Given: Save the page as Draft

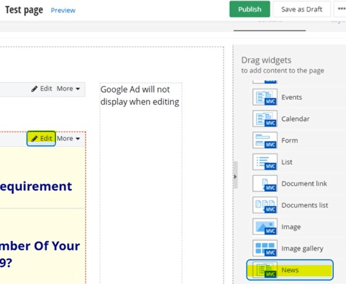Looking at the screenshot, I should (x=302, y=9).
